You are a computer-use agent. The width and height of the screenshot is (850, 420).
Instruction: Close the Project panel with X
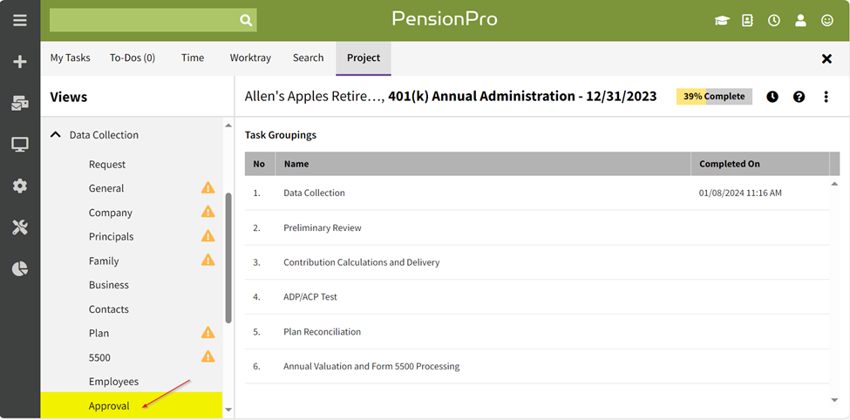826,58
